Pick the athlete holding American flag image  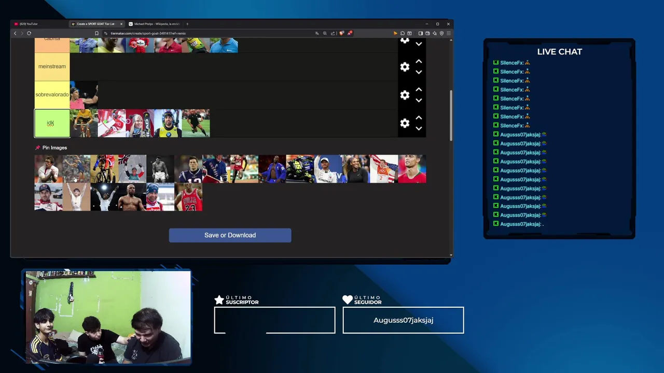384,169
